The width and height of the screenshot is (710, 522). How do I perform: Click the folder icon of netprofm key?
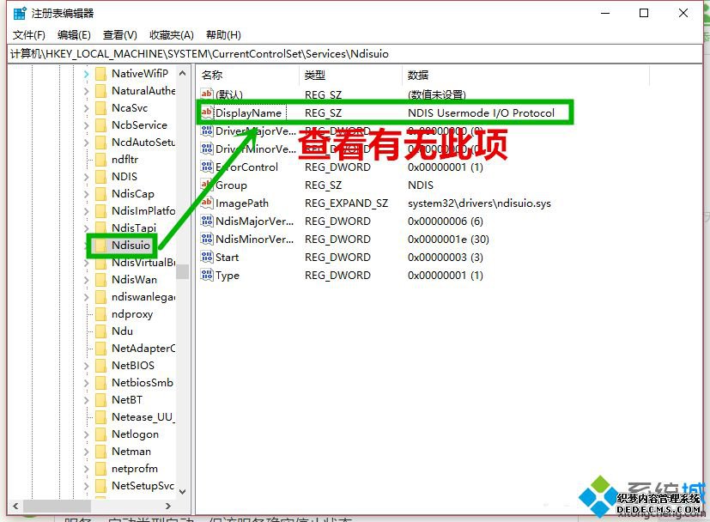pyautogui.click(x=101, y=469)
